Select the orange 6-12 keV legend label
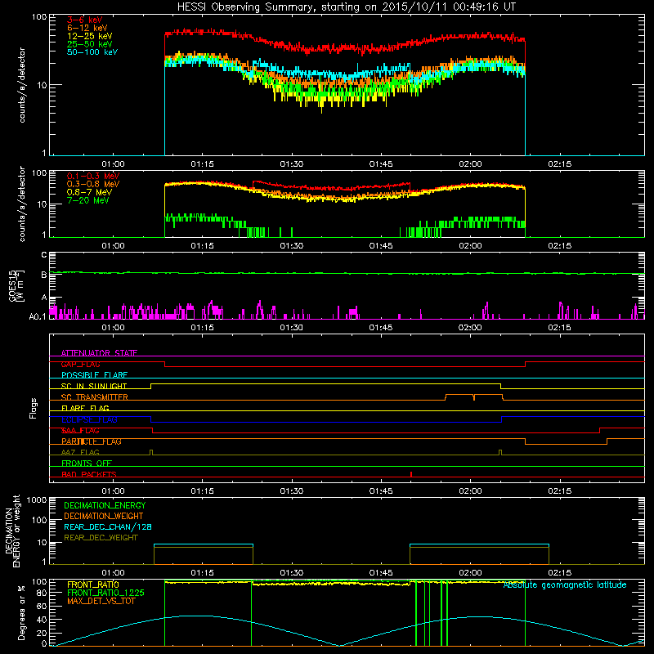The image size is (654, 654). [x=87, y=28]
